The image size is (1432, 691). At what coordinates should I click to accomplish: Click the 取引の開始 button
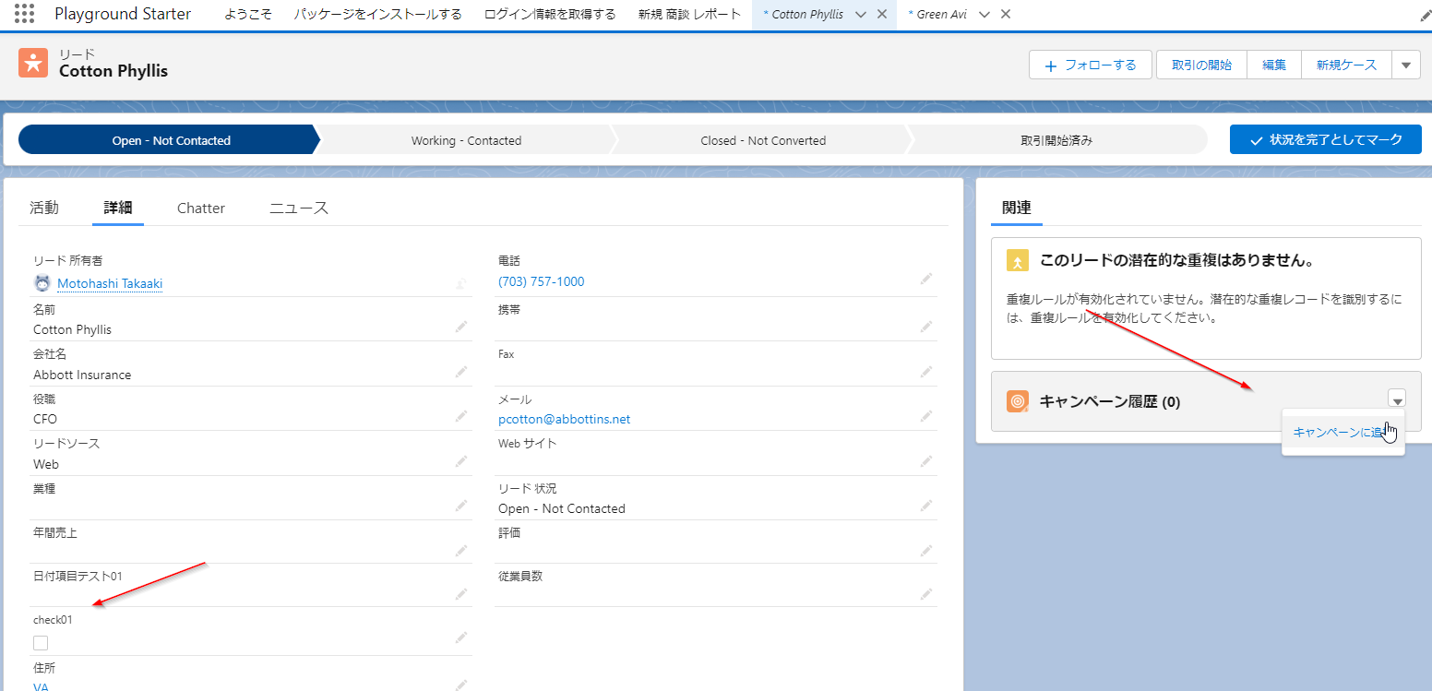(1201, 65)
